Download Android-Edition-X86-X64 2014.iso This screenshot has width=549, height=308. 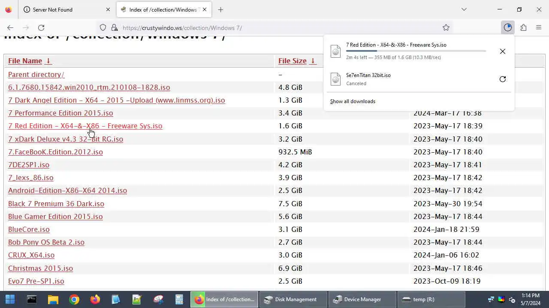[67, 190]
